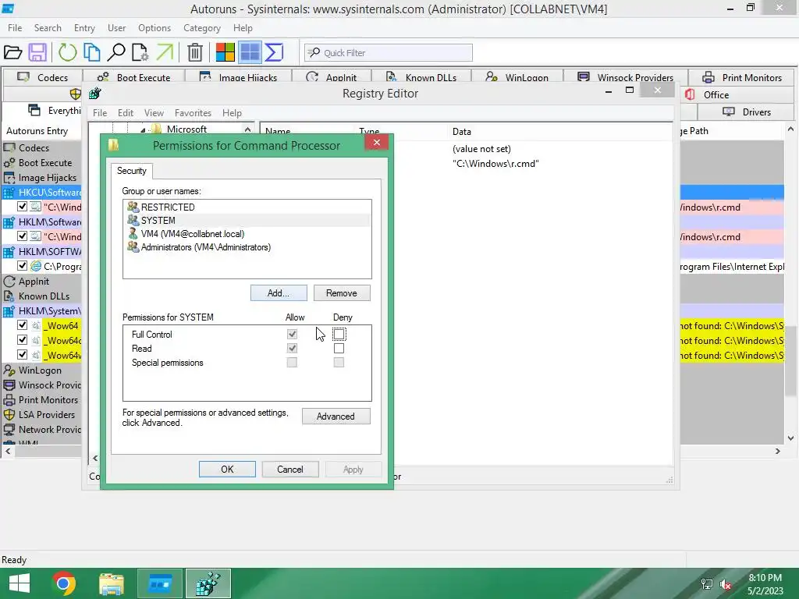Click registry tree horizontal scroll left arrow
The width and height of the screenshot is (799, 599).
pyautogui.click(x=95, y=459)
